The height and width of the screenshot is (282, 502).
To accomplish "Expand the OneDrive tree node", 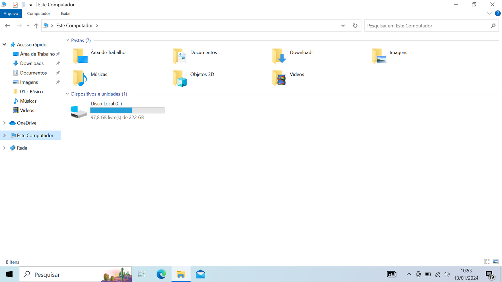I will 5,123.
